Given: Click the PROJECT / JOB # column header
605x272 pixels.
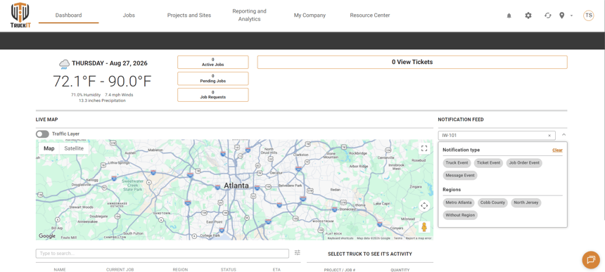Looking at the screenshot, I should coord(340,270).
